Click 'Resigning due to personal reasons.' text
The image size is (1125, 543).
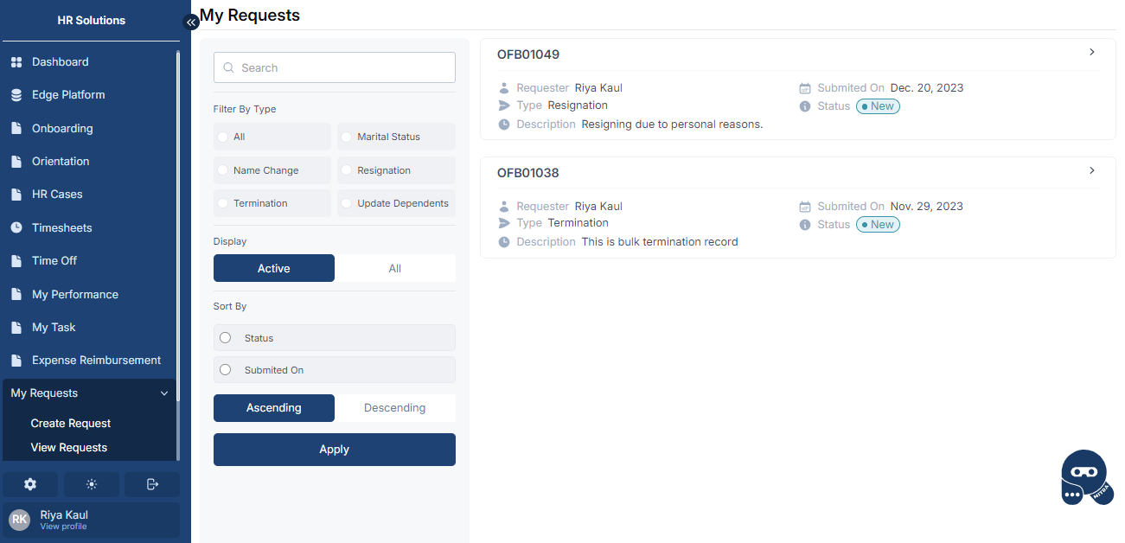tap(672, 125)
